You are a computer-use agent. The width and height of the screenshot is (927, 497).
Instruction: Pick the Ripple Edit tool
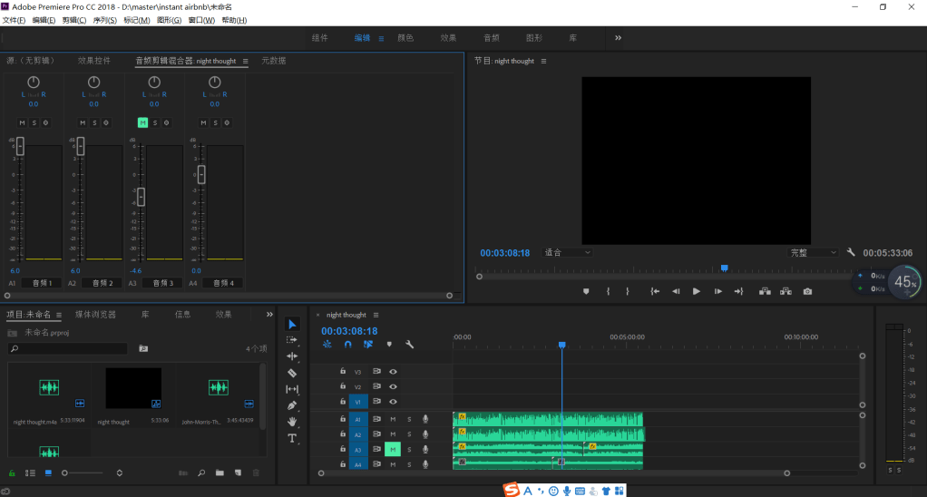point(292,356)
